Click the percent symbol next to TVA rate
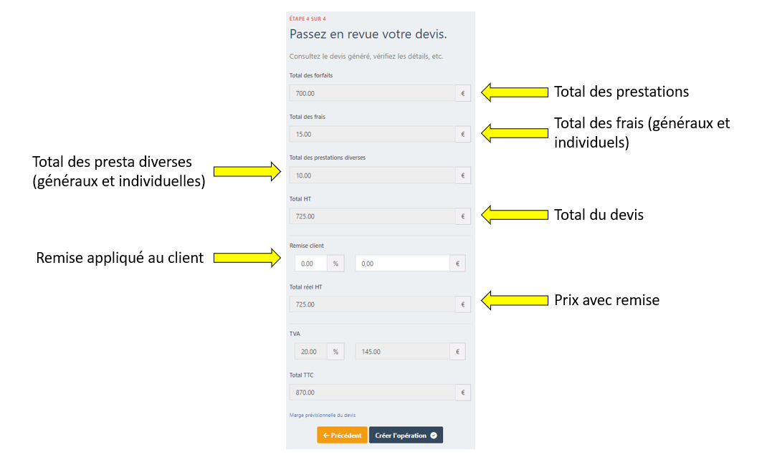The height and width of the screenshot is (462, 762). (x=335, y=352)
